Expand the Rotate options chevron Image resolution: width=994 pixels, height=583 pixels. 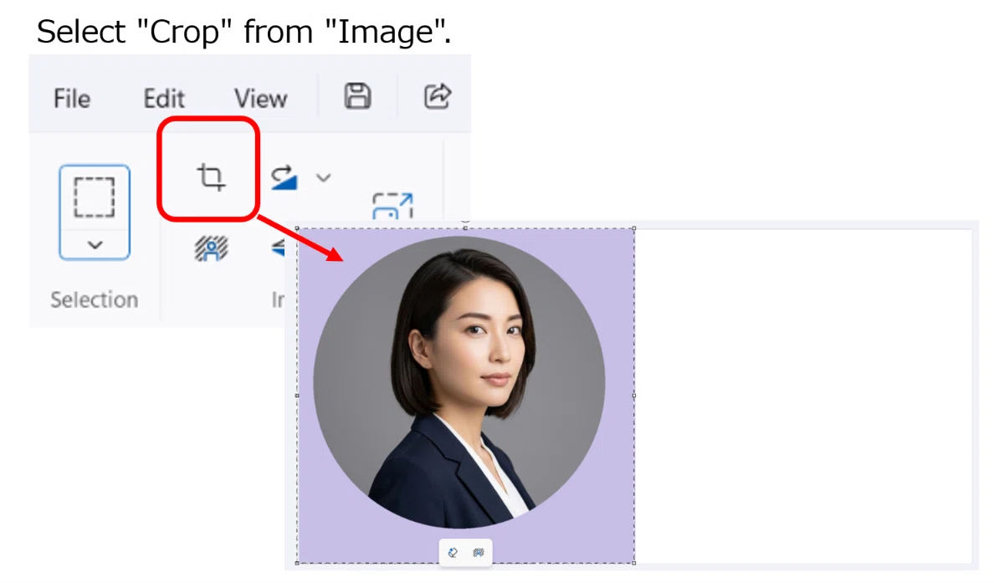[x=324, y=177]
